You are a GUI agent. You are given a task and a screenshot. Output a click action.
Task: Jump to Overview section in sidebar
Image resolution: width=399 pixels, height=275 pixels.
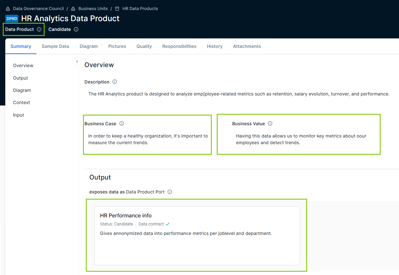point(23,65)
